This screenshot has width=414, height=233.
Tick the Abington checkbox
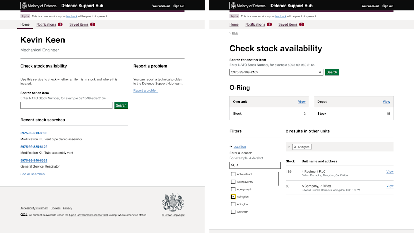click(233, 204)
